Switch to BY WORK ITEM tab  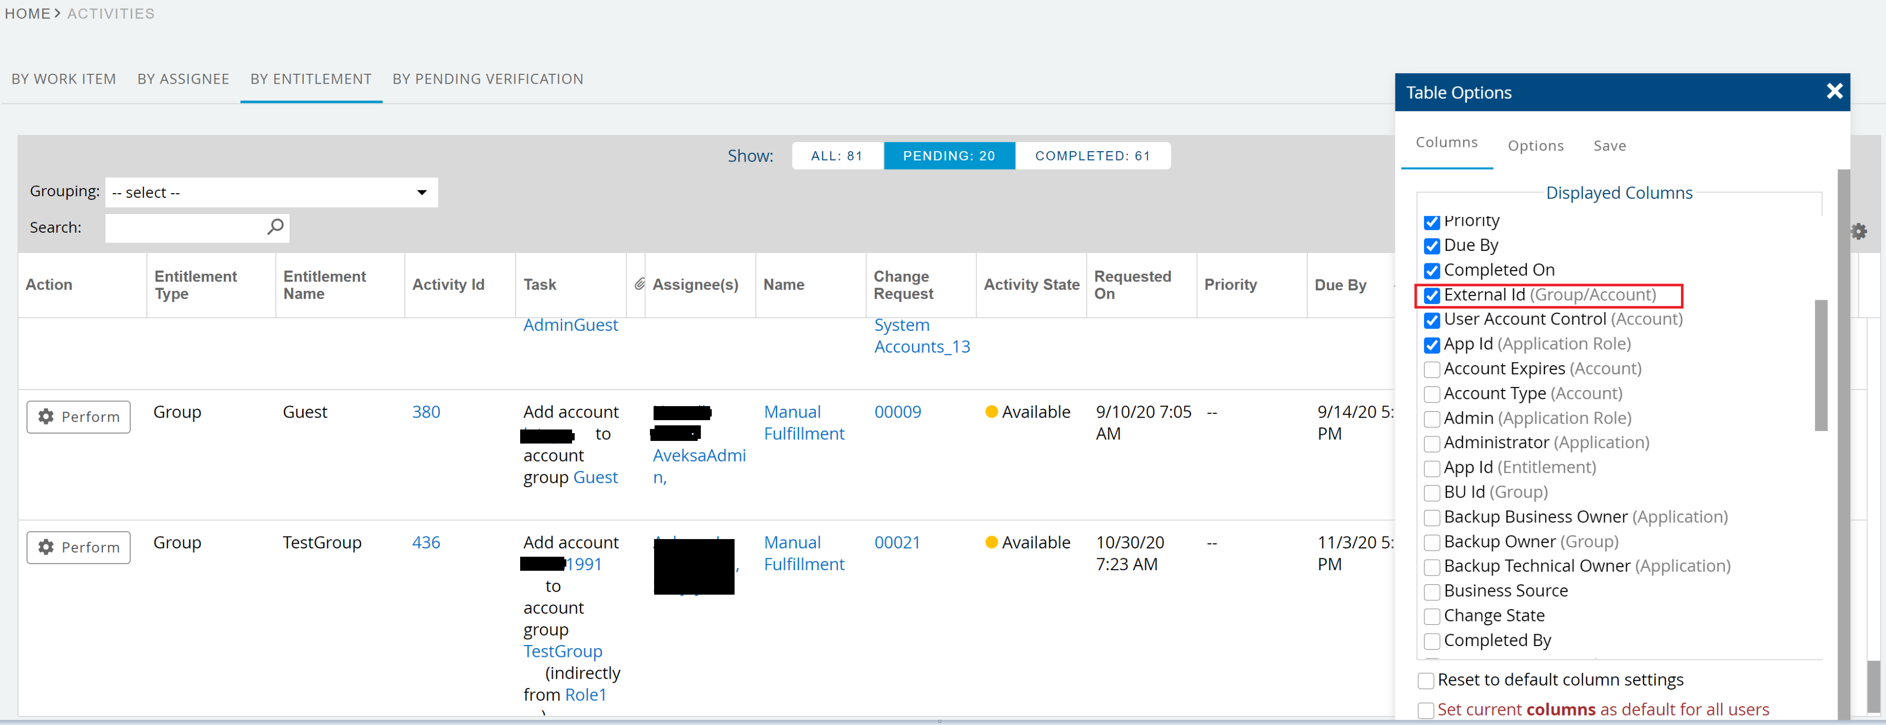[x=64, y=79]
